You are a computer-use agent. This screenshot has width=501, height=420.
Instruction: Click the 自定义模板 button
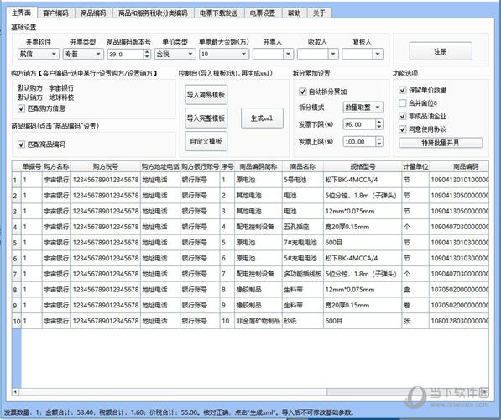tap(206, 141)
